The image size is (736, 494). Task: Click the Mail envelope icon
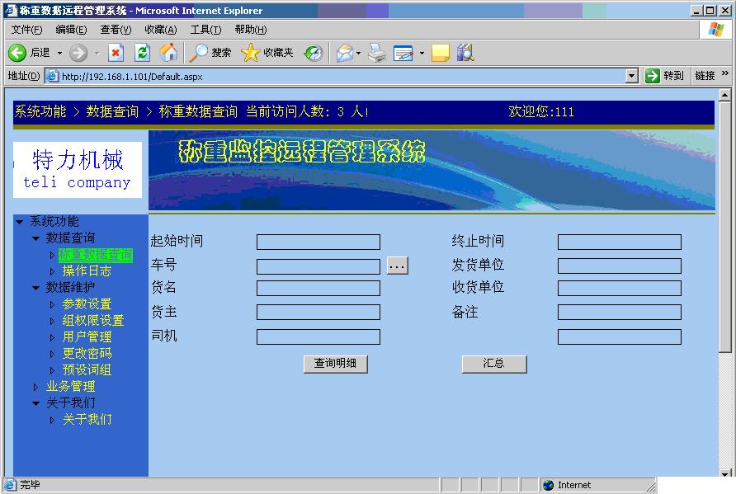[x=344, y=53]
